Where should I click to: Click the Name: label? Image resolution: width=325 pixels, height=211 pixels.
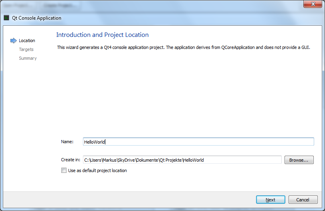click(67, 142)
